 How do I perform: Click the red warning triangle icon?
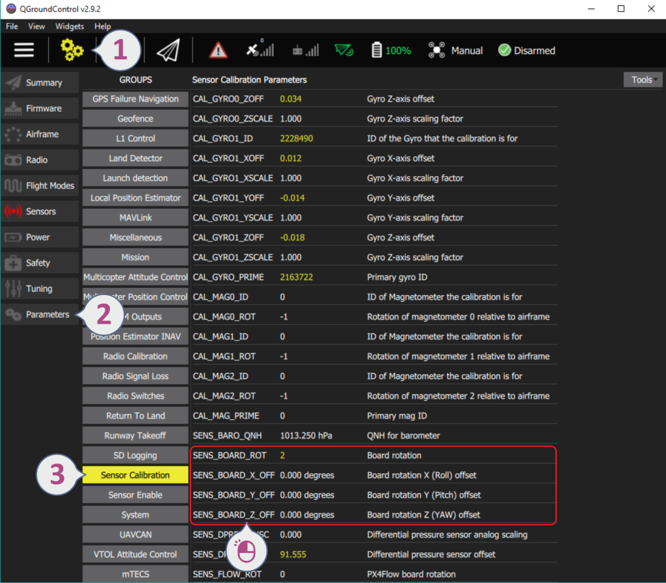pyautogui.click(x=218, y=50)
